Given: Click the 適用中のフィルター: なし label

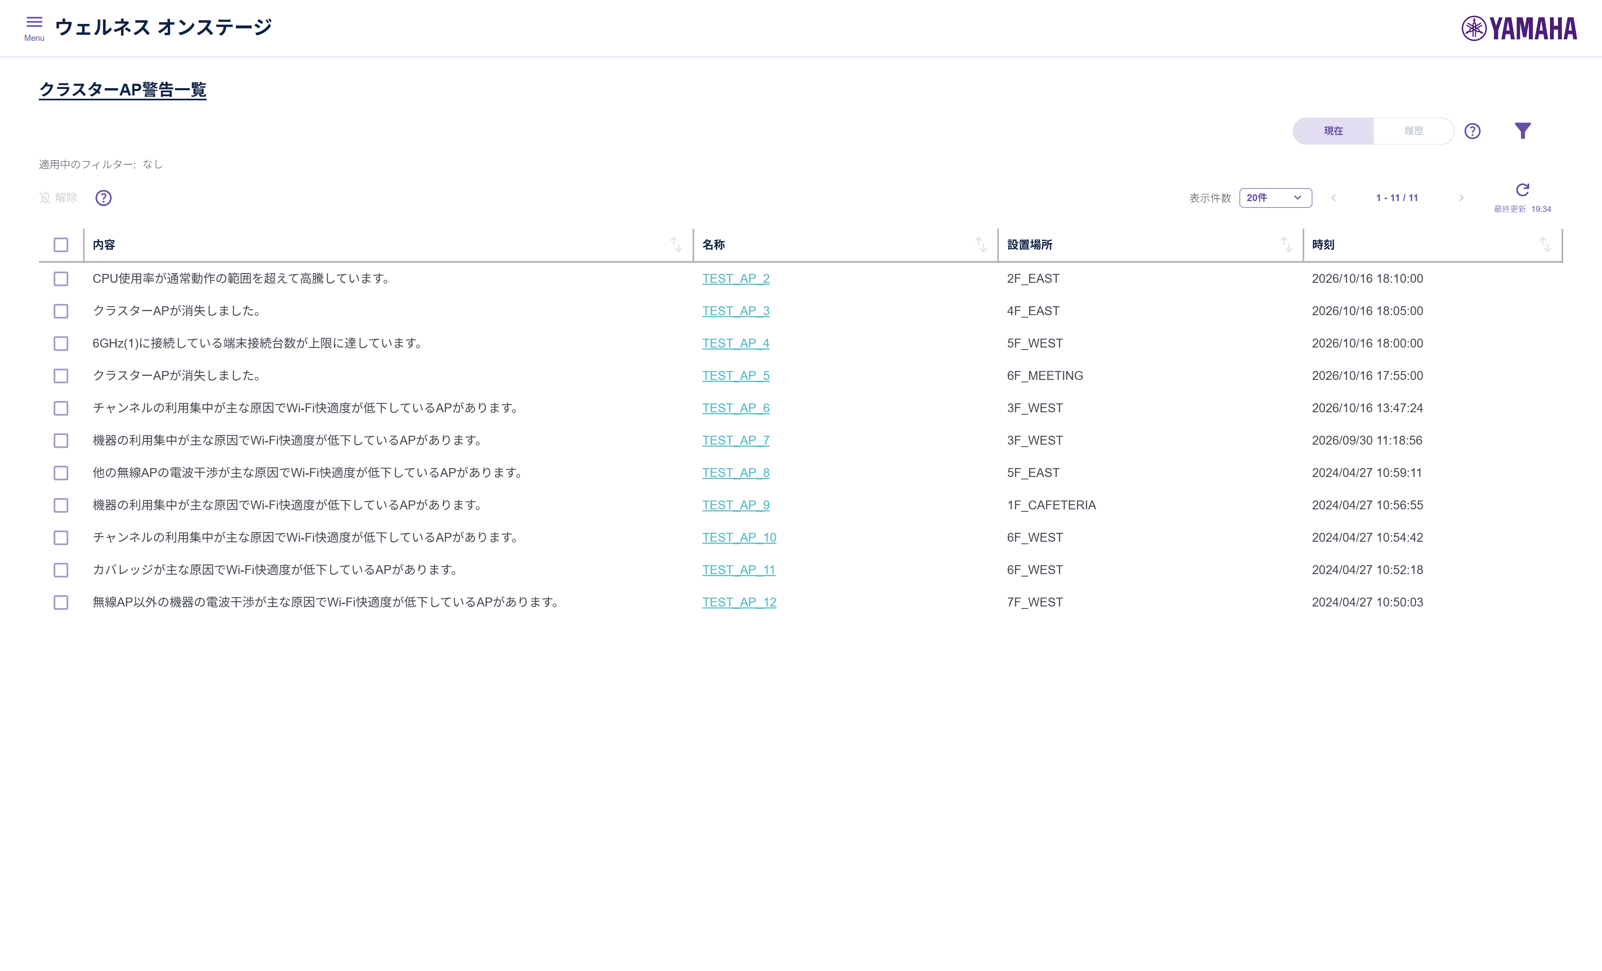Looking at the screenshot, I should tap(101, 165).
